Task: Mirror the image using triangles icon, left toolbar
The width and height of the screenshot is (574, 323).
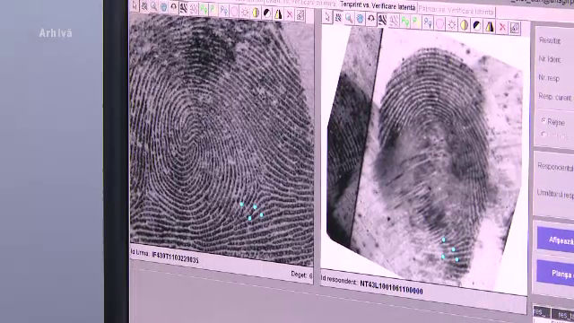Action: point(278,14)
